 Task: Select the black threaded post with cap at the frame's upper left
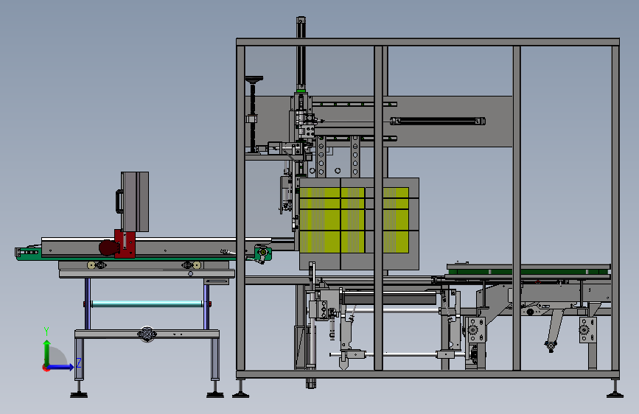click(254, 114)
